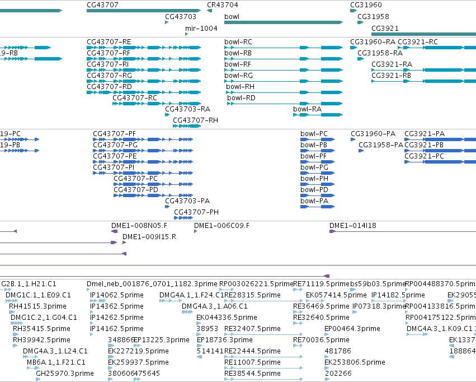This screenshot has width=476, height=382.
Task: Click transcript CG43707-RG
Action: [x=109, y=76]
